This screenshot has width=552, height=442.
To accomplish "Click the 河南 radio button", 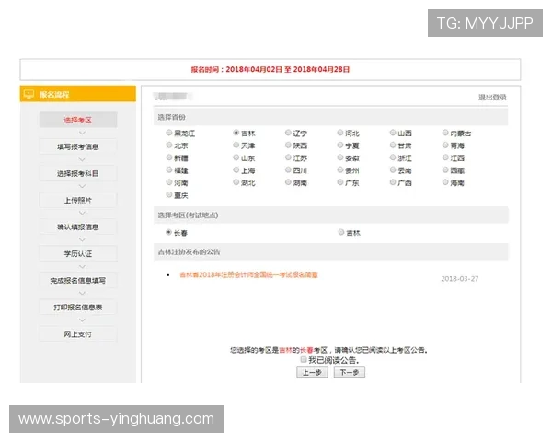I will (169, 182).
